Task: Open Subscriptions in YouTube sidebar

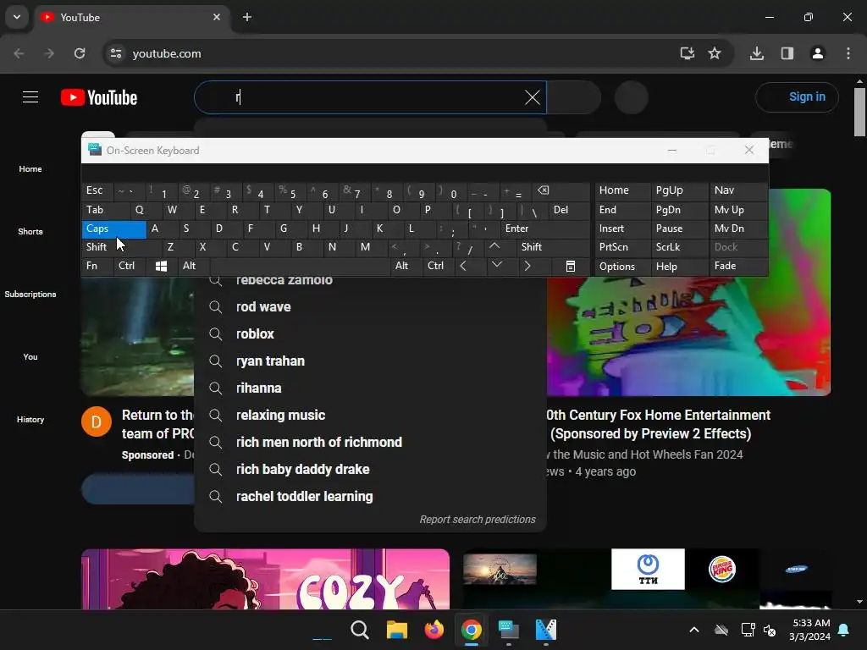Action: [x=30, y=294]
